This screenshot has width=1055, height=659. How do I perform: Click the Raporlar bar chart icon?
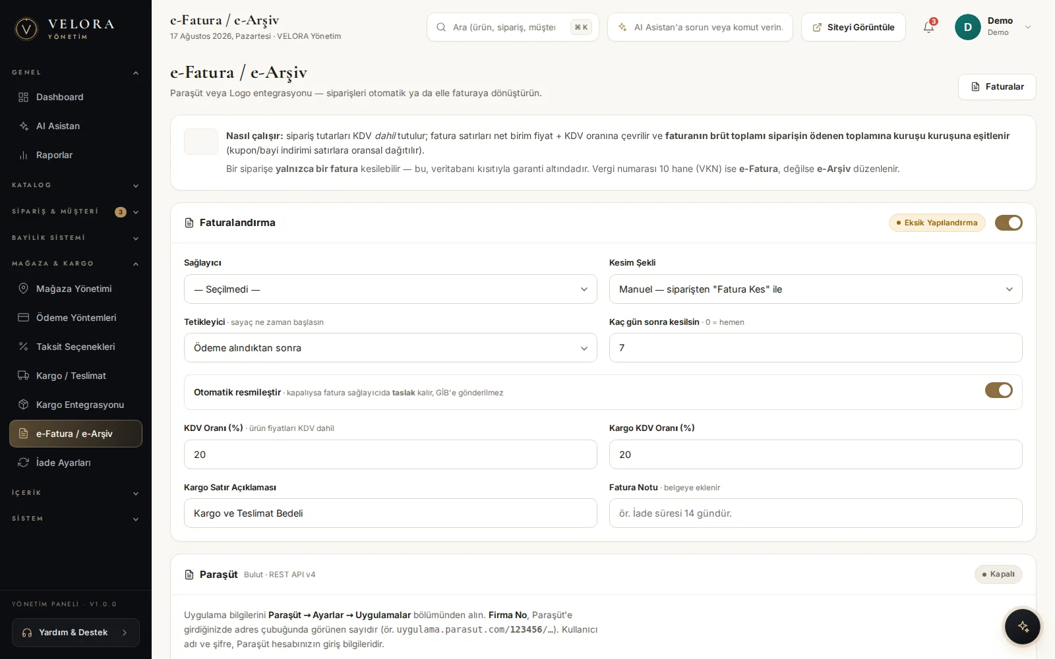tap(24, 156)
